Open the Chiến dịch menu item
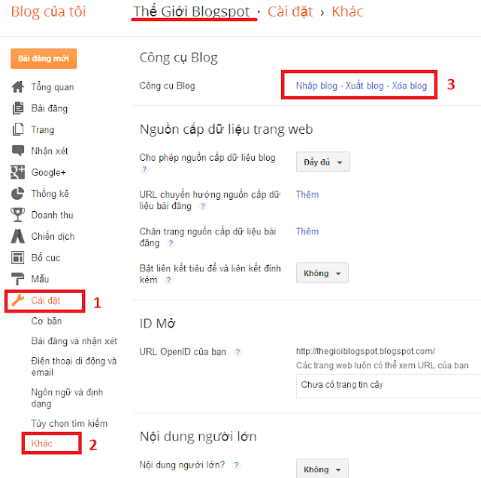Screen dimensions: 481x478 pos(53,236)
